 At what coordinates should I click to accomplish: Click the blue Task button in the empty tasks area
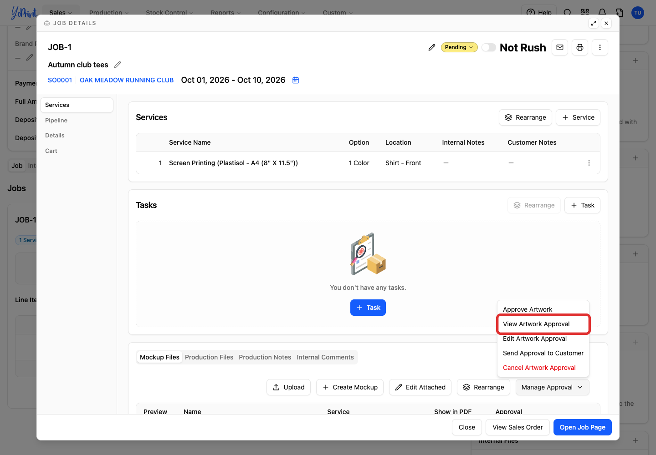coord(368,308)
